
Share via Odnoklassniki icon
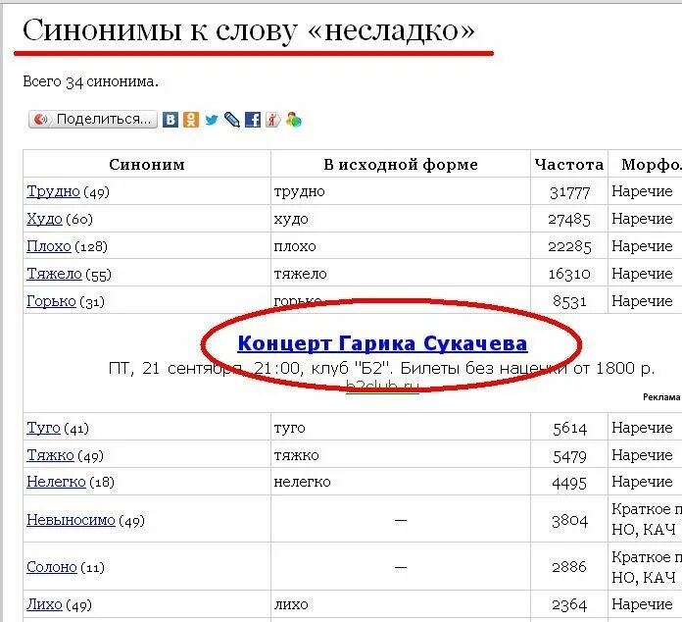191,120
